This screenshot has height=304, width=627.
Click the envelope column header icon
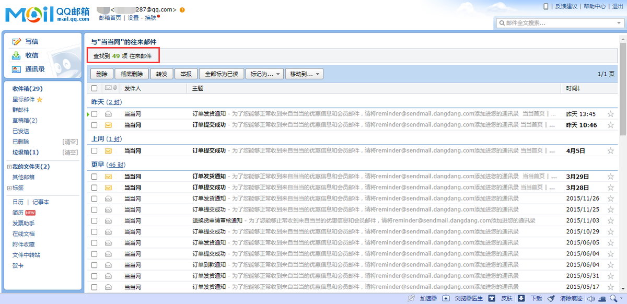point(108,88)
